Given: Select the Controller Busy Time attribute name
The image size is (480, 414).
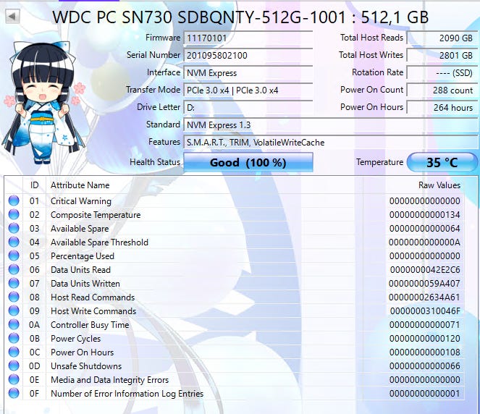Looking at the screenshot, I should coord(90,325).
